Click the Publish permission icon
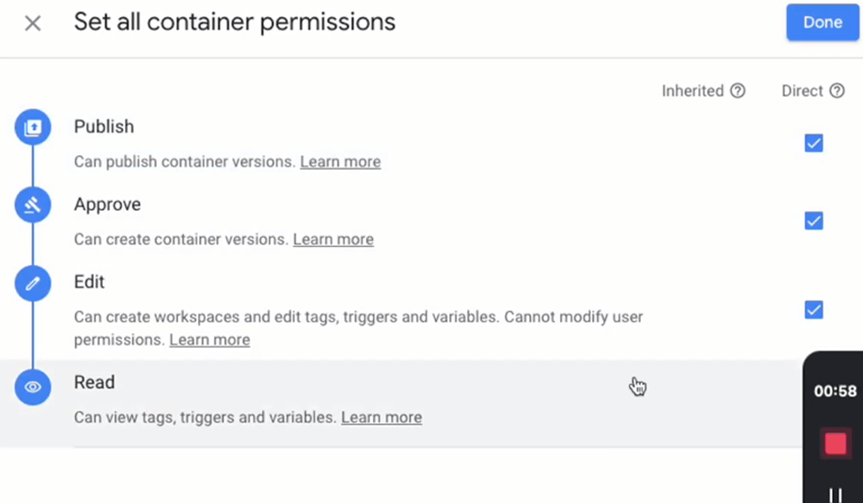Image resolution: width=863 pixels, height=503 pixels. click(x=33, y=128)
